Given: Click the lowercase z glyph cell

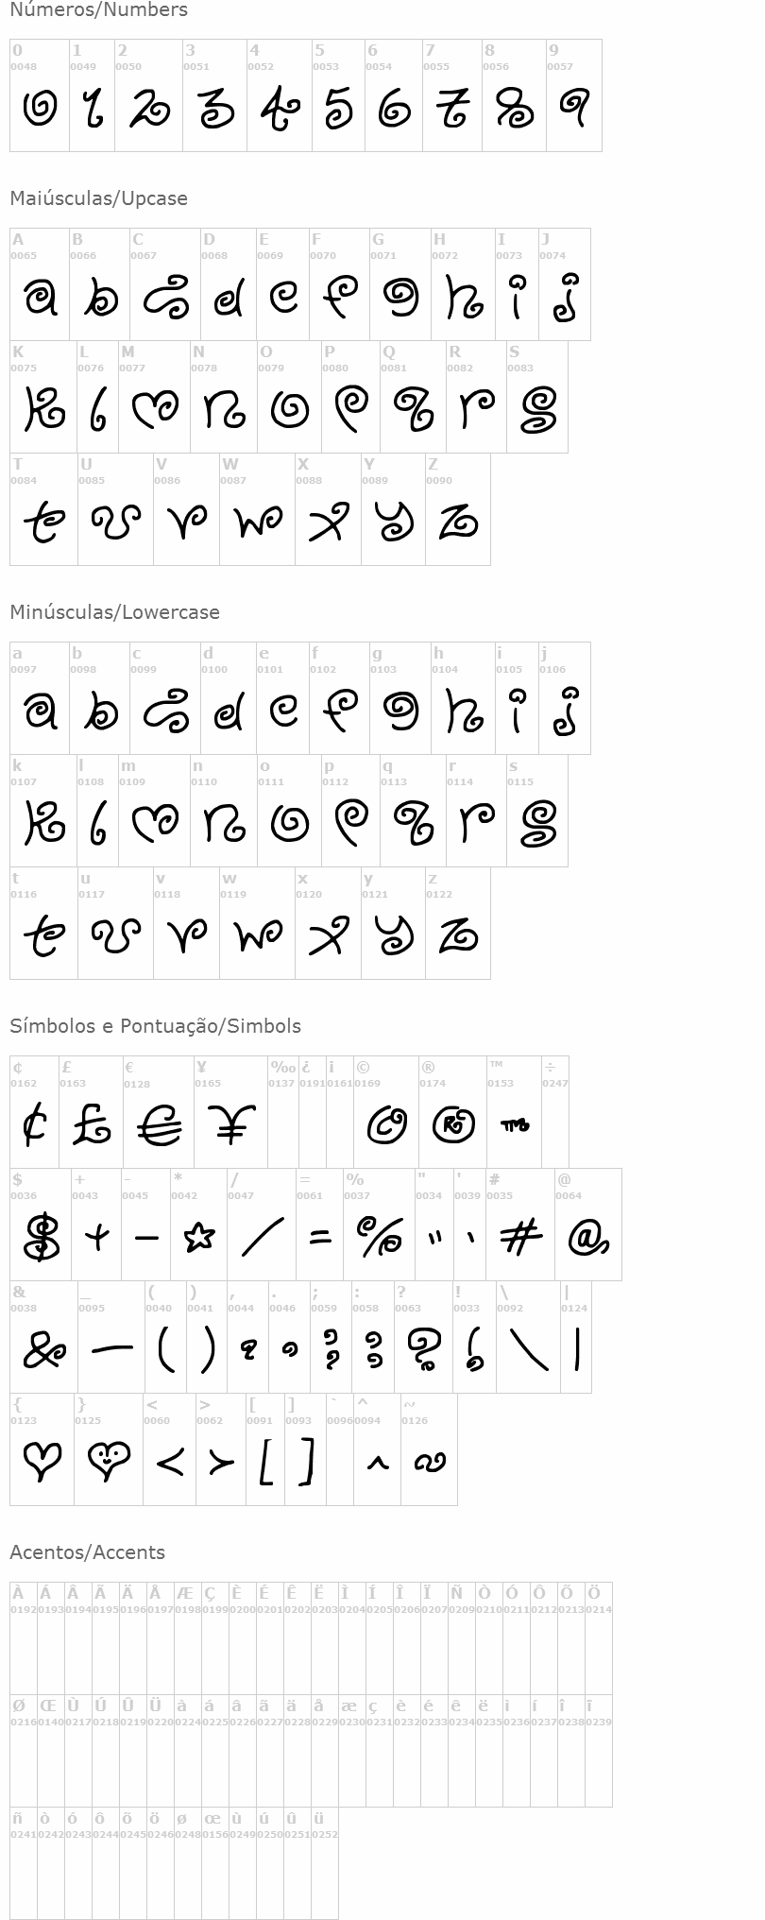Looking at the screenshot, I should point(458,923).
